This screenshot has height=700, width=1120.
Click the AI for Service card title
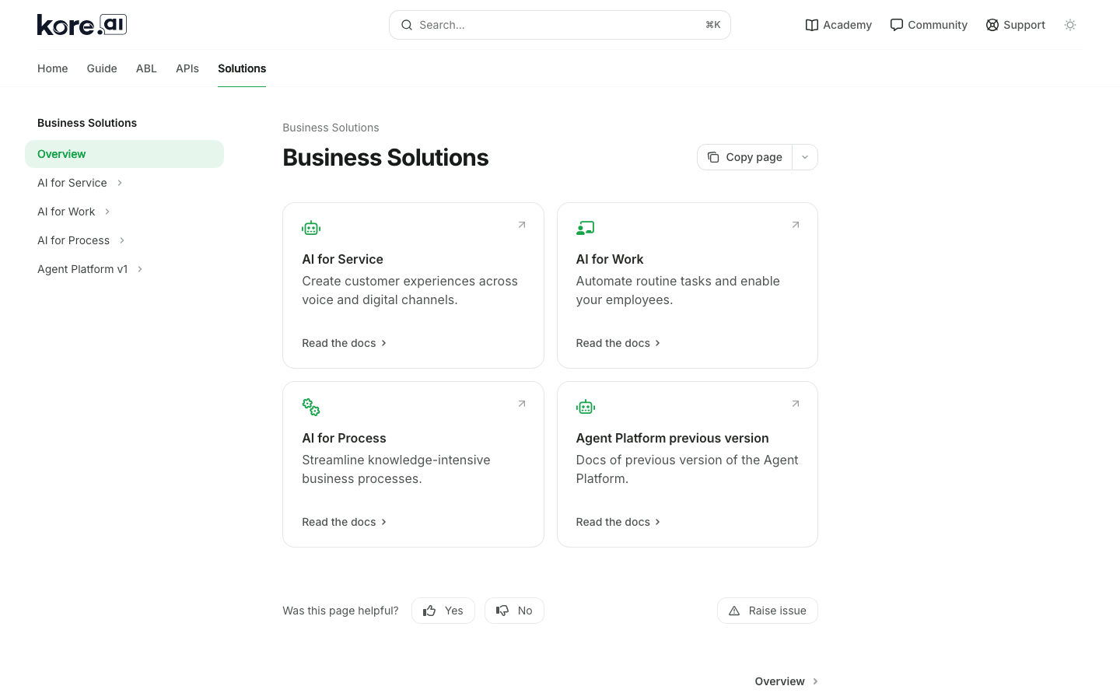point(342,259)
